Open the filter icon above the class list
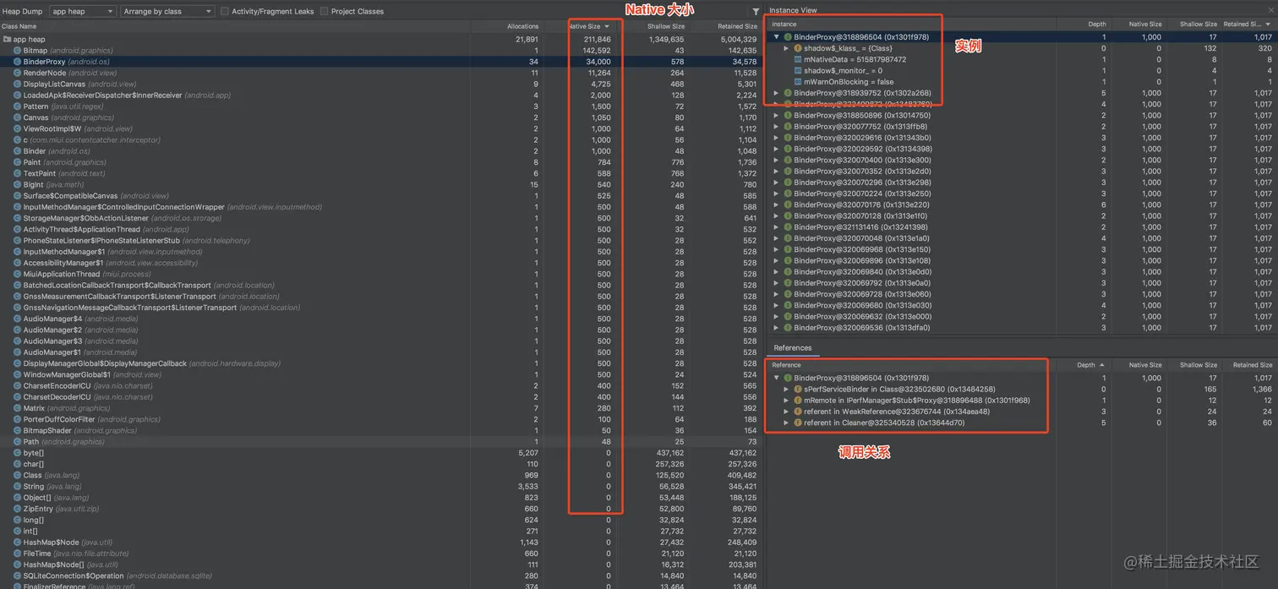1278x589 pixels. pos(756,12)
